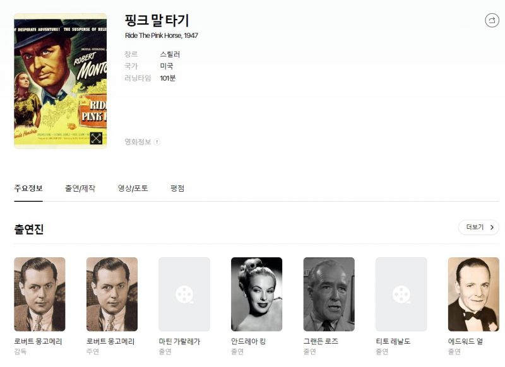Click 그랜든 로즈 cast photo
505x367 pixels.
(329, 294)
